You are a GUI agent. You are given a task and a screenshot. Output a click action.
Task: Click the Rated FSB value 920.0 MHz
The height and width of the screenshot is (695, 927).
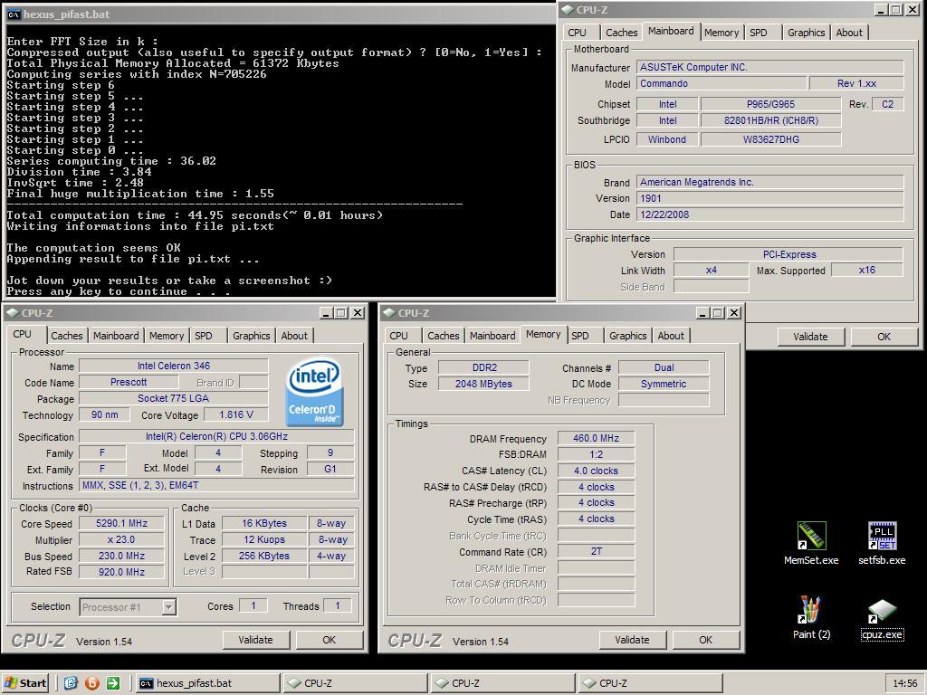click(x=121, y=572)
